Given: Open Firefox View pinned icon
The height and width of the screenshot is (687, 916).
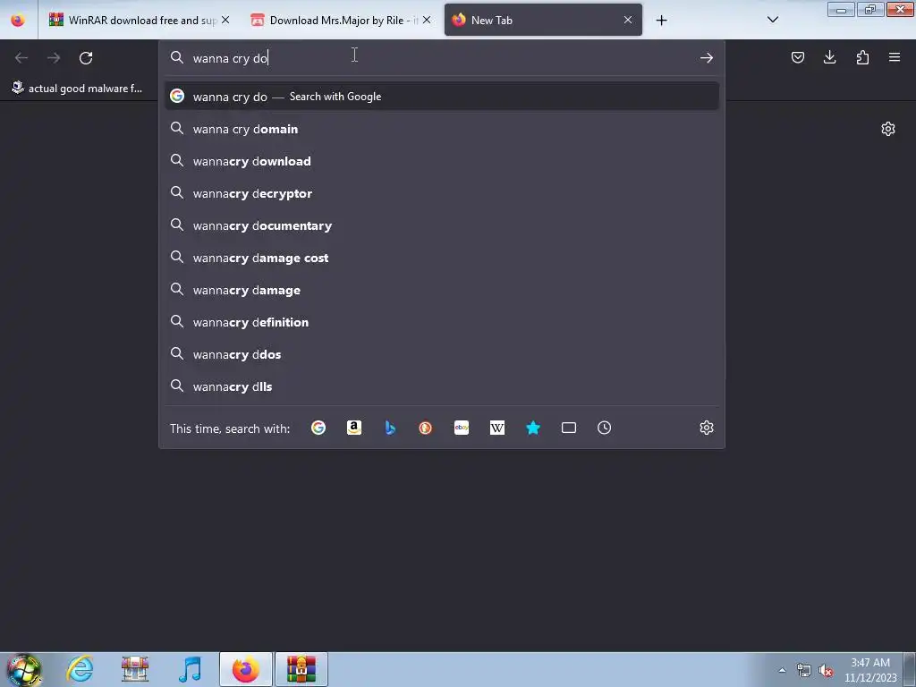Looking at the screenshot, I should tap(18, 20).
